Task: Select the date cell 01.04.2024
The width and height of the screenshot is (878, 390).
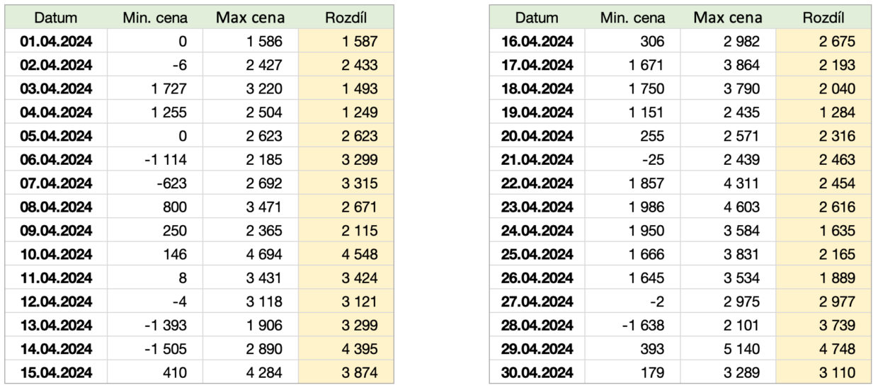Action: point(57,42)
